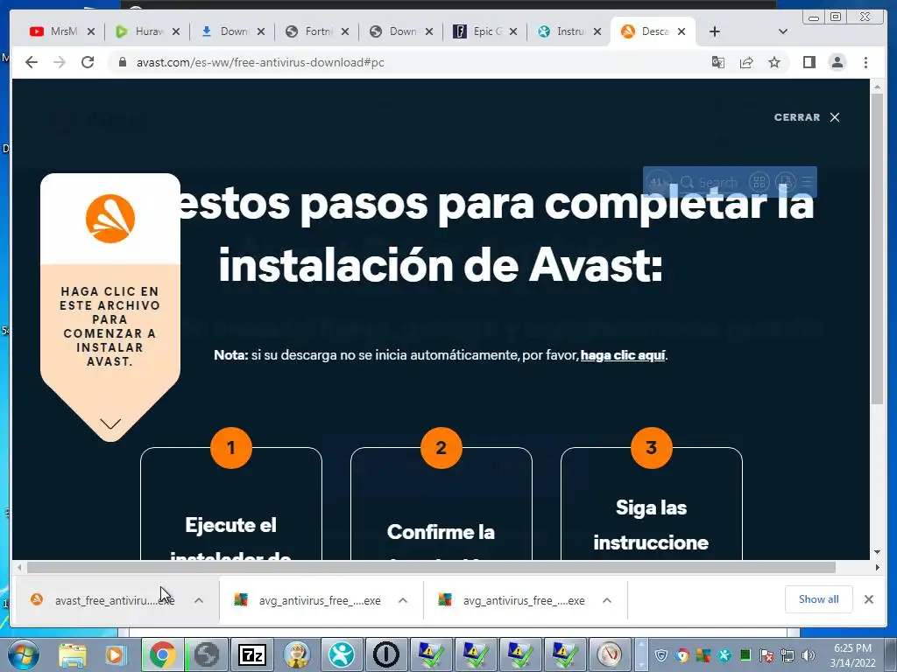Click the scroll-up arrow of the vertical scrollbar
Viewport: 897px width, 672px height.
tap(877, 87)
